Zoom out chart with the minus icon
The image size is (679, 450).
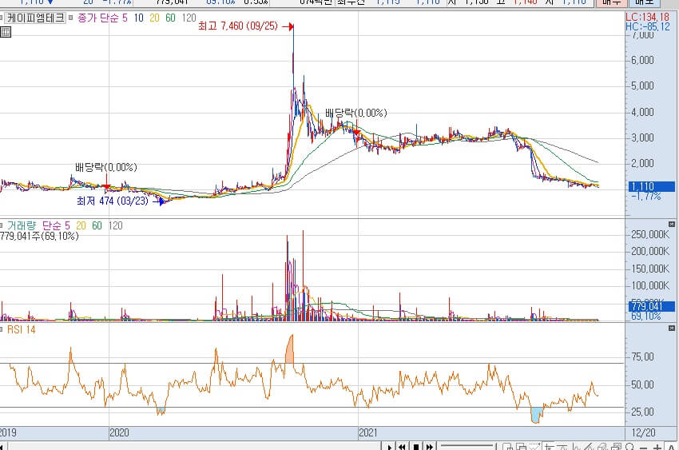644,447
